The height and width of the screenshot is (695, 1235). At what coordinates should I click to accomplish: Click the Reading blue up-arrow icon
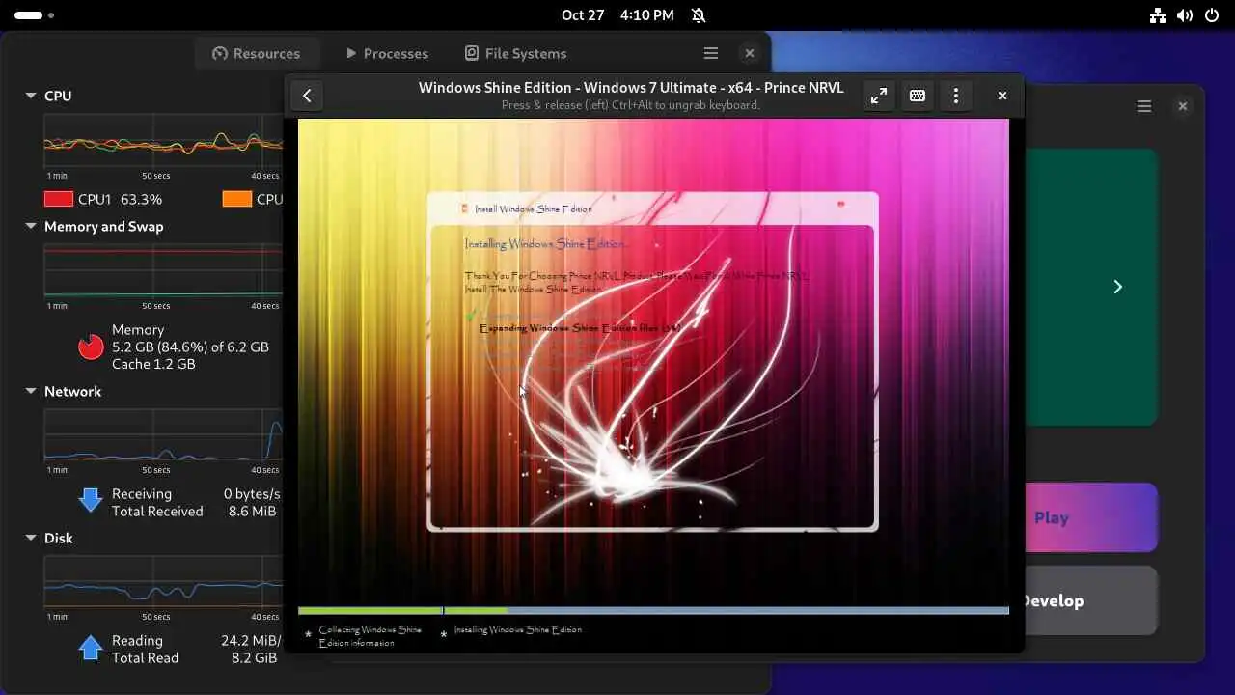pos(91,647)
